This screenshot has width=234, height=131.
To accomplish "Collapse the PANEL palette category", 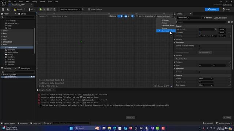I will (1, 45).
